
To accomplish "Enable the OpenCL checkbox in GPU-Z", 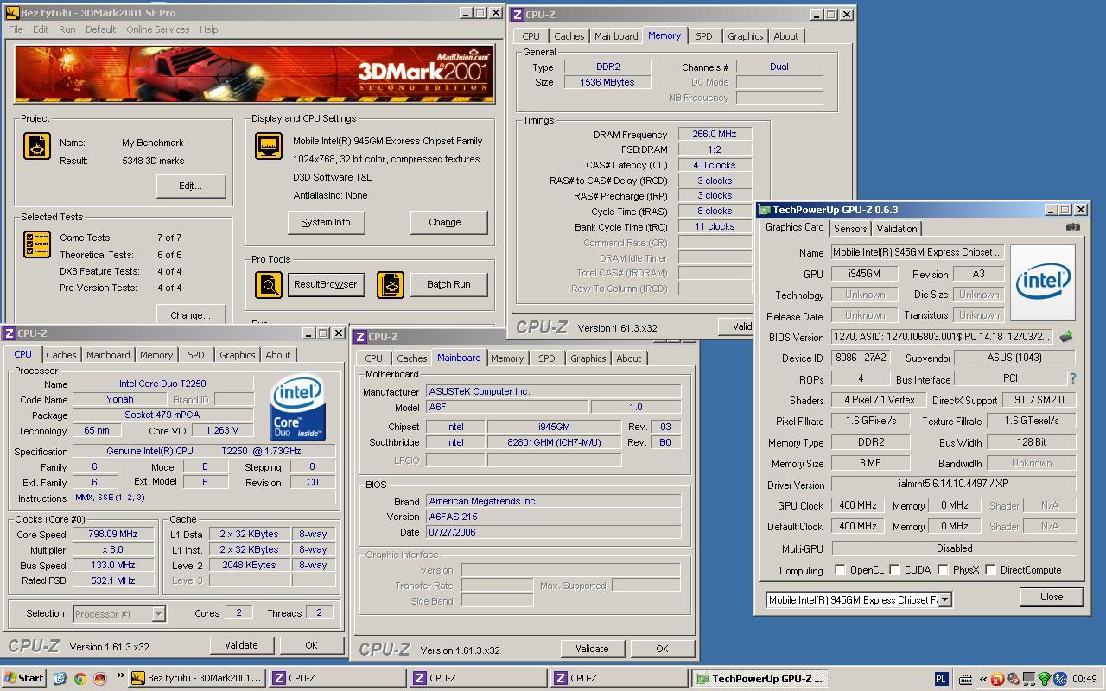I will tap(840, 569).
